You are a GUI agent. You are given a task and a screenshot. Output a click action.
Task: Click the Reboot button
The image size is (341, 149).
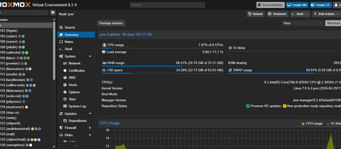(x=255, y=14)
